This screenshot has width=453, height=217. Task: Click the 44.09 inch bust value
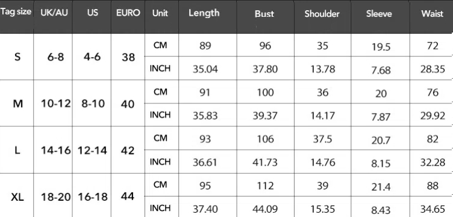click(265, 209)
